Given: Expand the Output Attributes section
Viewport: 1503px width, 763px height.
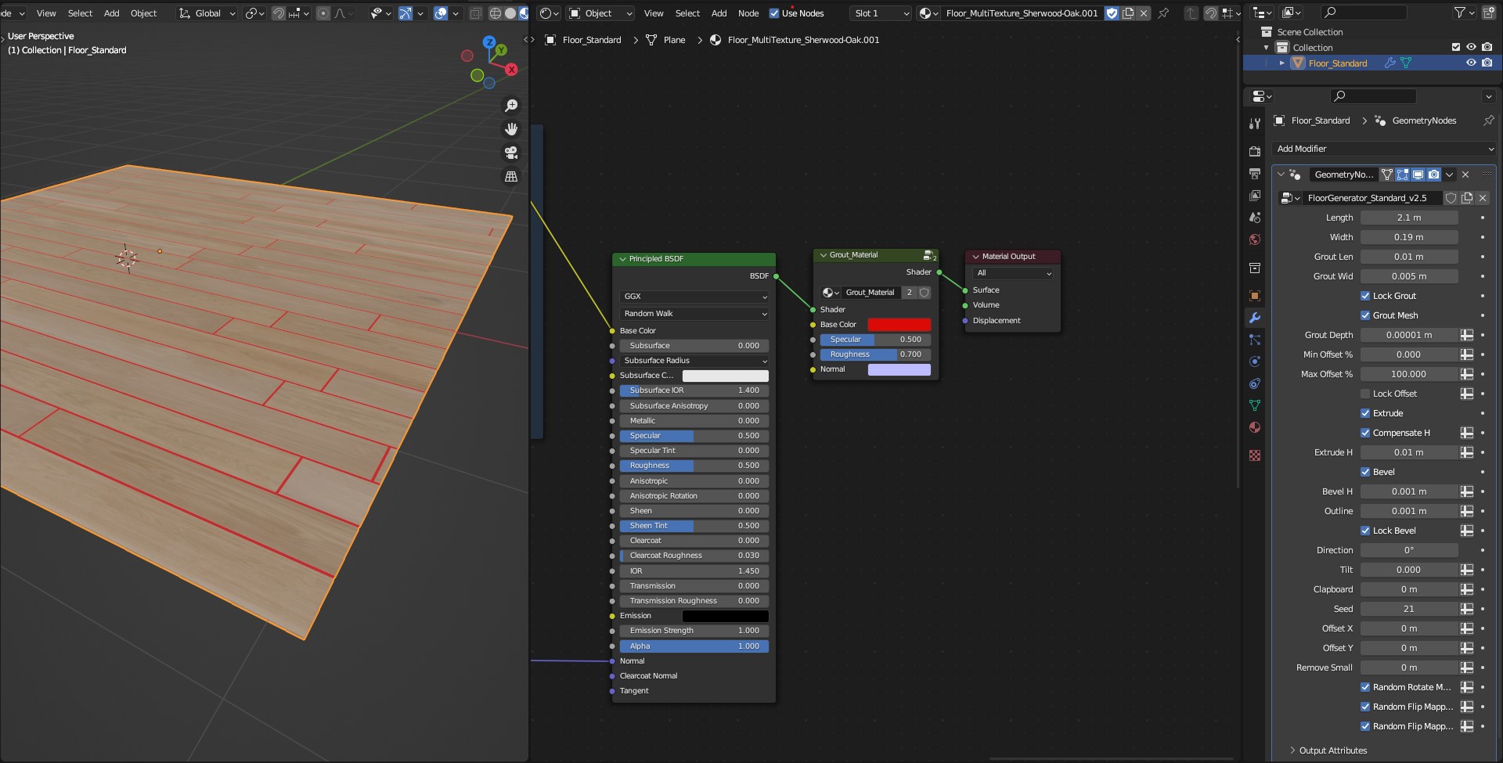Looking at the screenshot, I should (x=1332, y=750).
